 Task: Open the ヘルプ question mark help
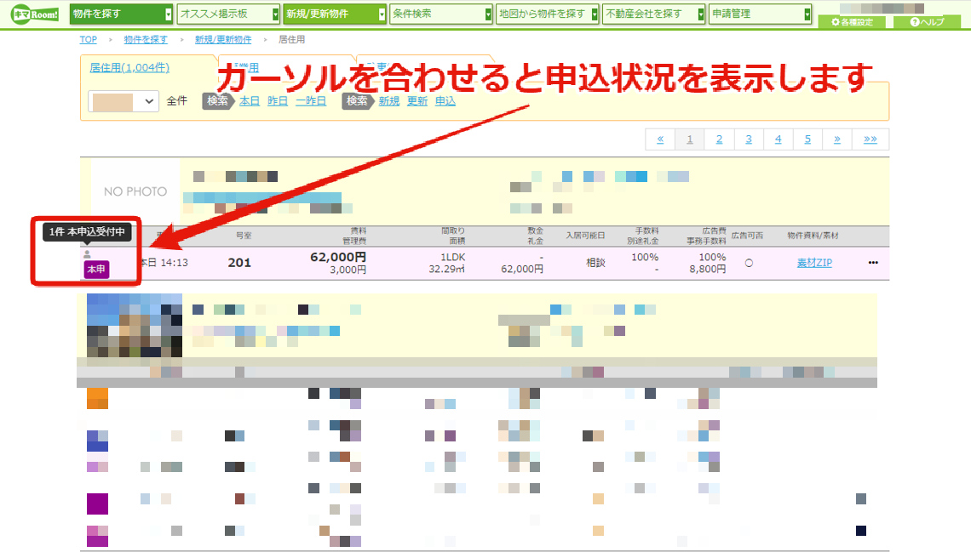point(927,22)
